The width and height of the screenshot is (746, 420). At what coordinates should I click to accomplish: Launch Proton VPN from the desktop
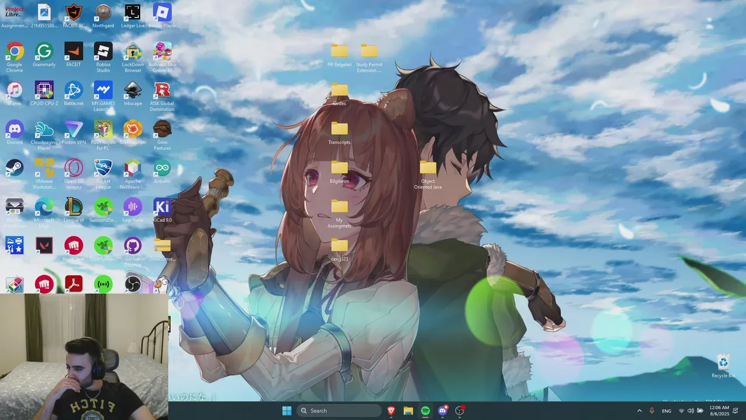(73, 133)
